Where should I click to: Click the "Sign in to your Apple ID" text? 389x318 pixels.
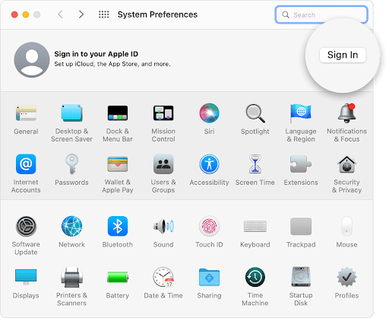(96, 54)
